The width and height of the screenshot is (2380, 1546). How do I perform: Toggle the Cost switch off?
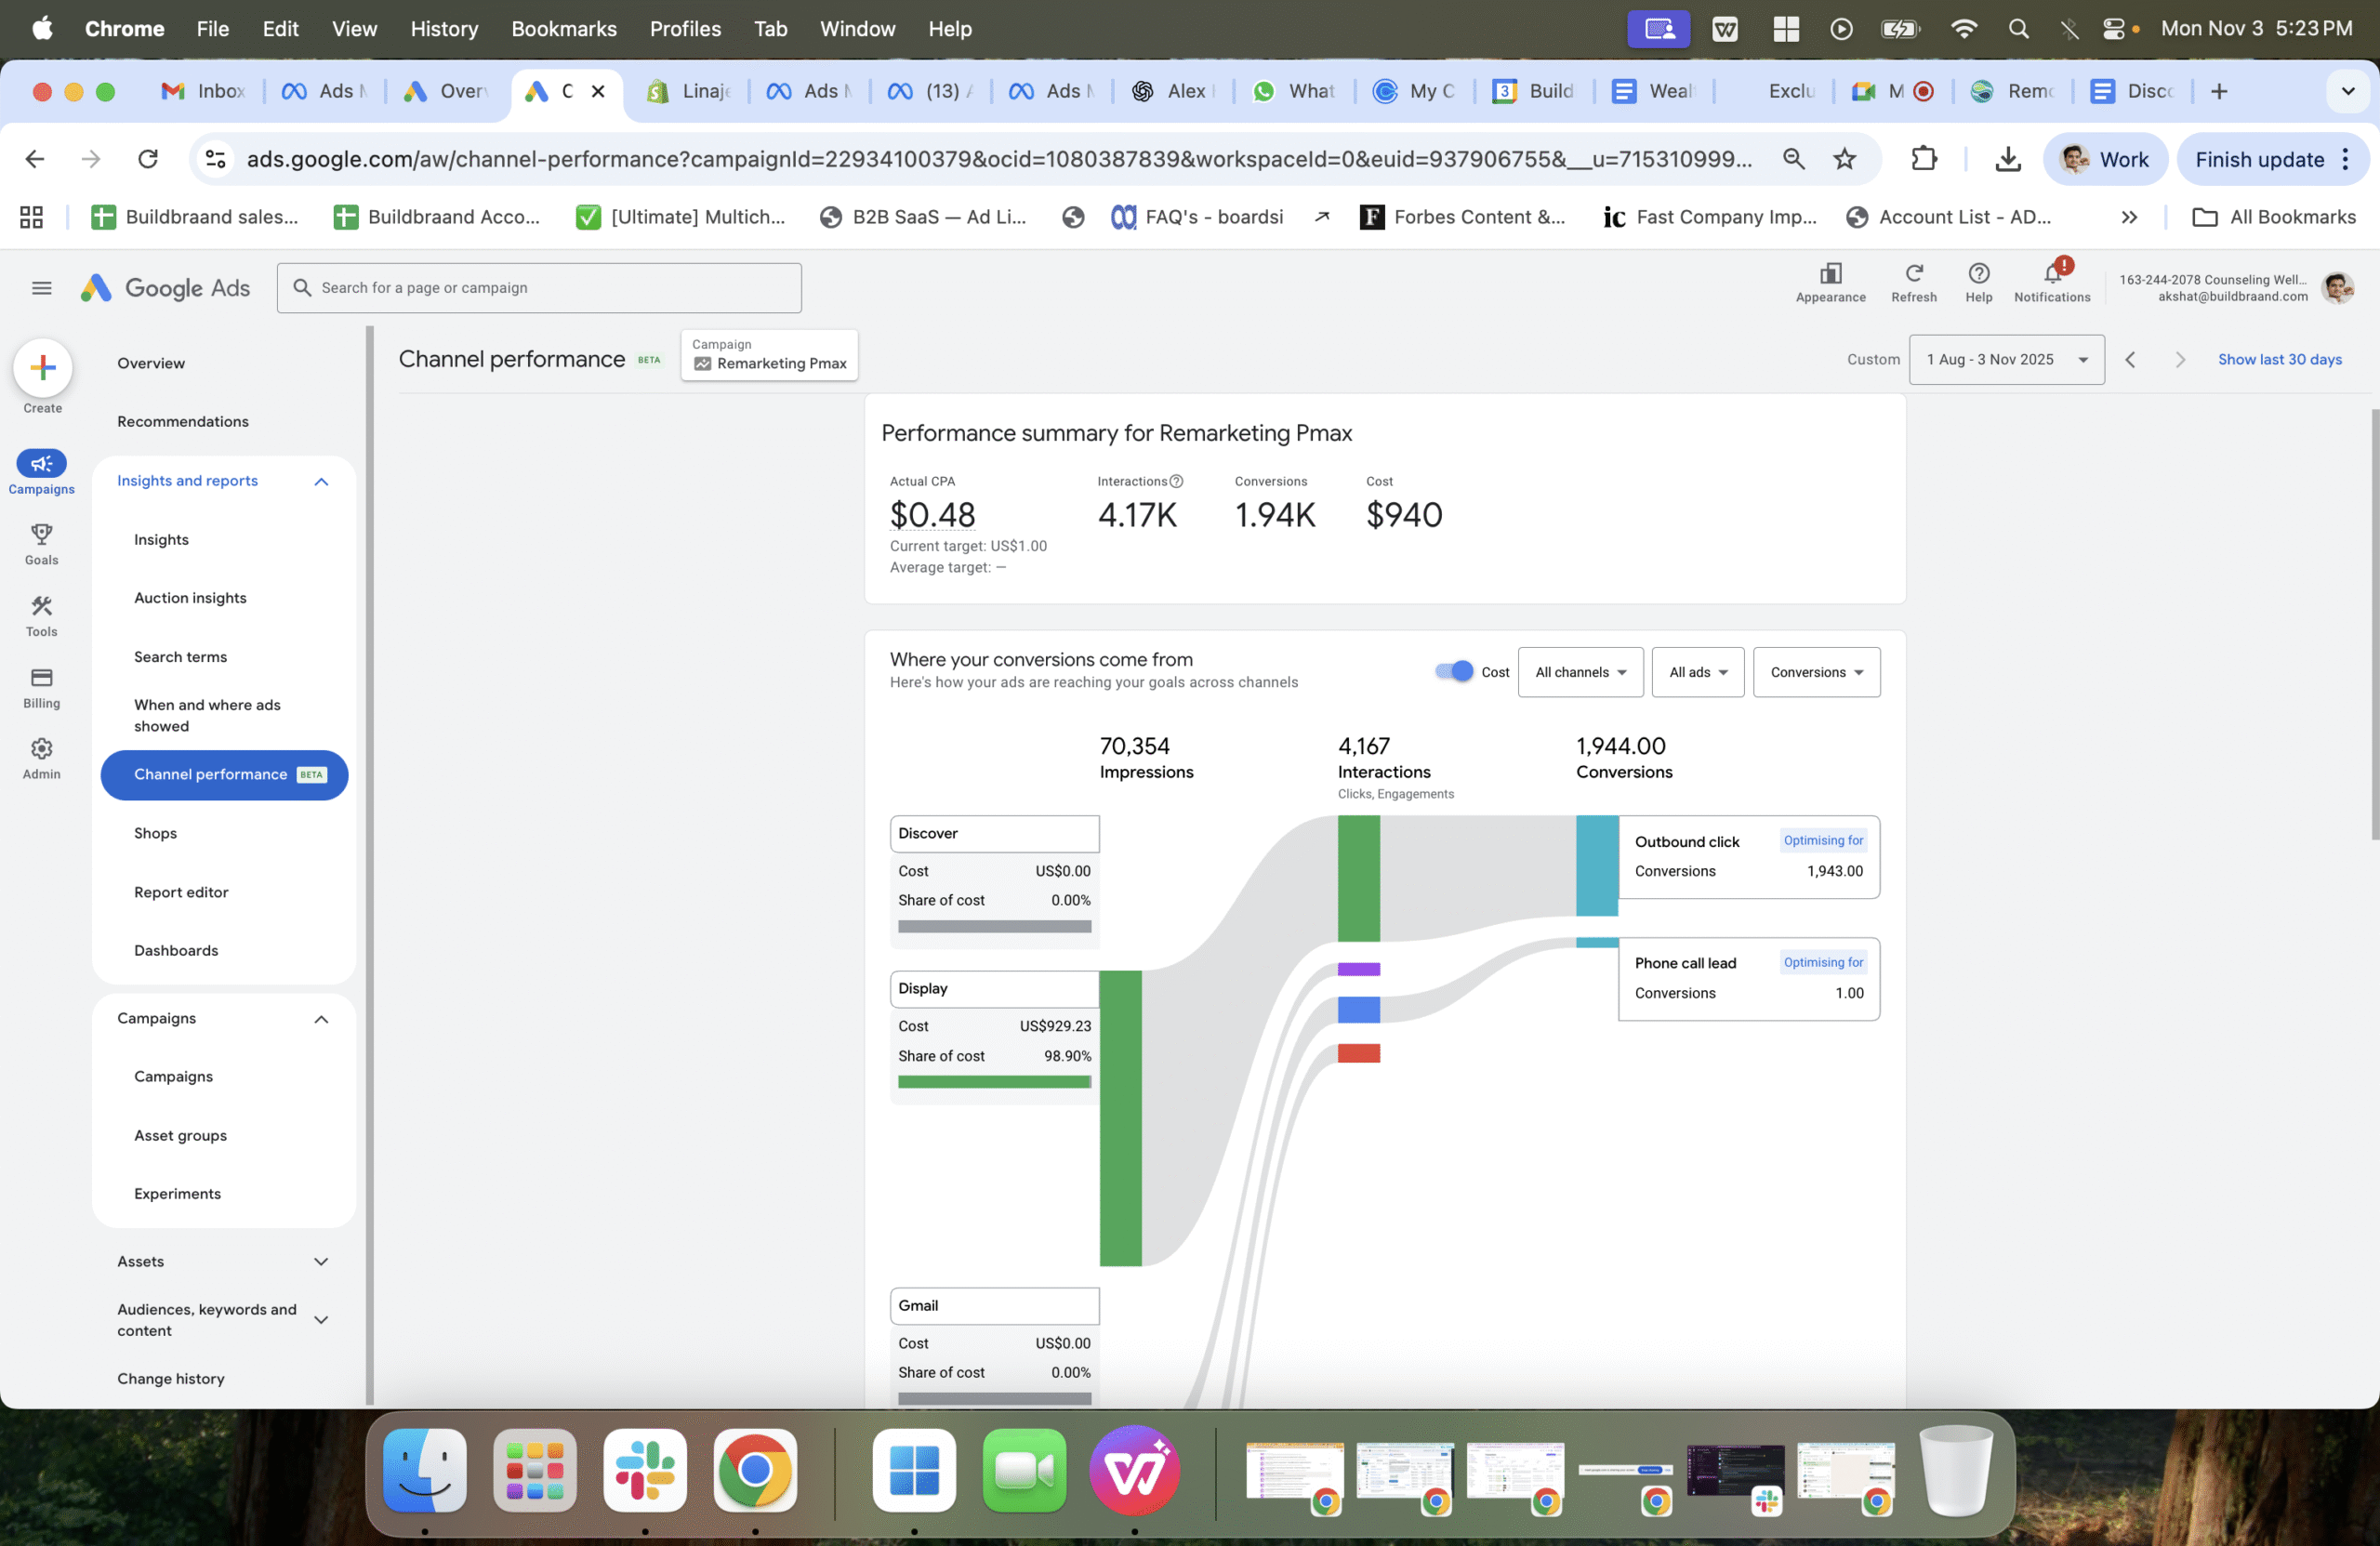click(x=1454, y=672)
